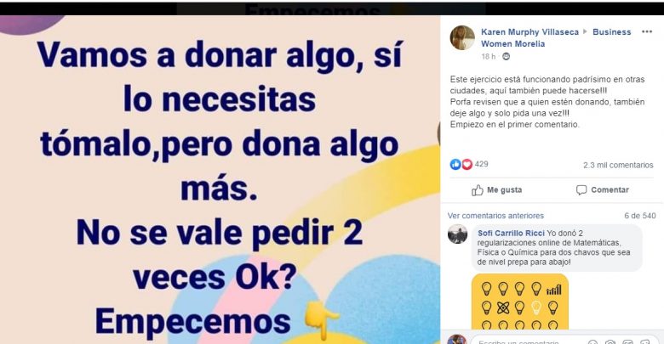
Task: Click Sofi Carrillo Ricci's avatar picture
Action: click(x=458, y=234)
